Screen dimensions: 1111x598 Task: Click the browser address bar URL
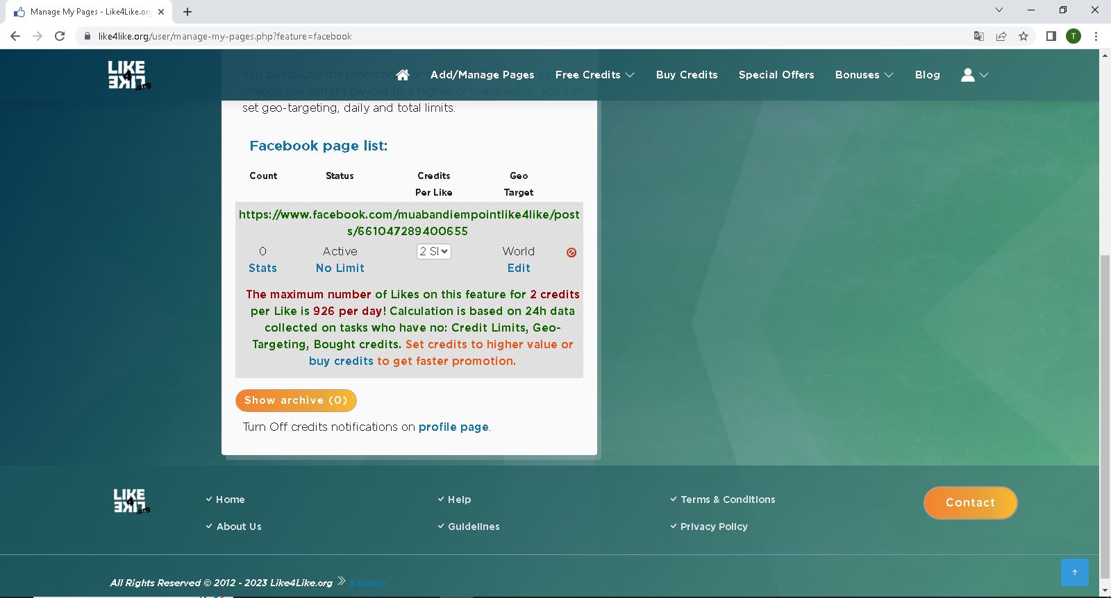point(225,36)
